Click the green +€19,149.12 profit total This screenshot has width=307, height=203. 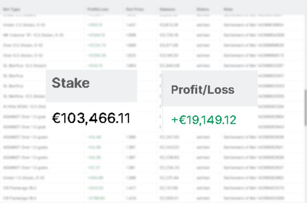(x=204, y=120)
